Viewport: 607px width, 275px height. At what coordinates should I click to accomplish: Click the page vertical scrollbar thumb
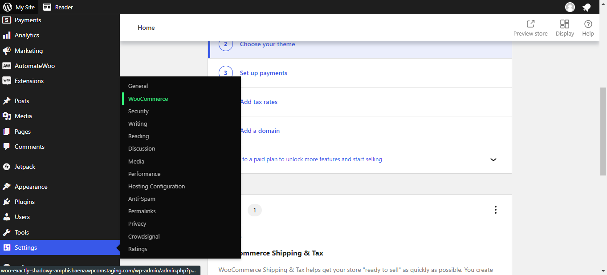click(603, 132)
